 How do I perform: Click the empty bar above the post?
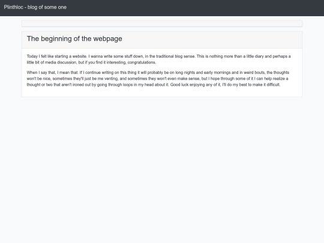[x=162, y=23]
